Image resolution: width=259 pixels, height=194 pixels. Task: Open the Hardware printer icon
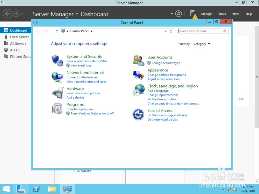(x=57, y=93)
